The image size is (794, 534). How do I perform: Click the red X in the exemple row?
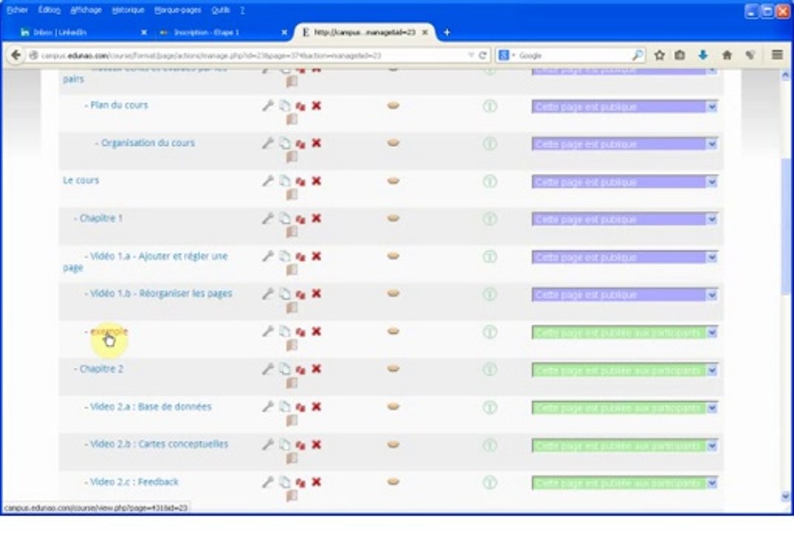[317, 332]
